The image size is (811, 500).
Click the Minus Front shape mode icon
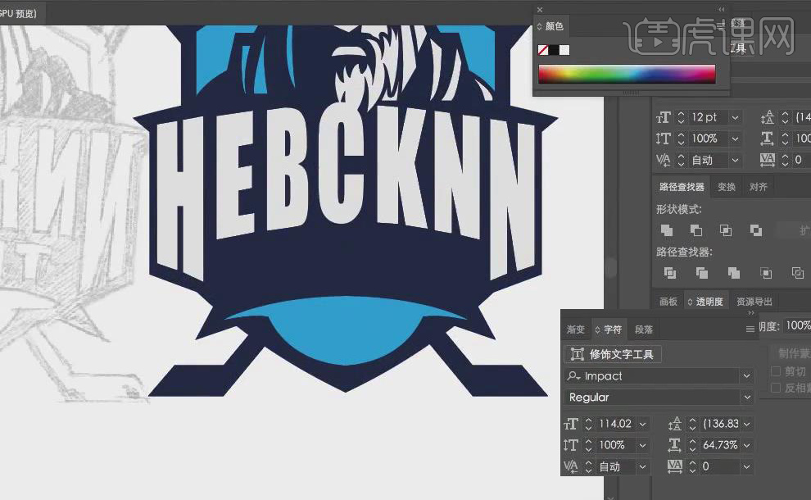click(696, 230)
